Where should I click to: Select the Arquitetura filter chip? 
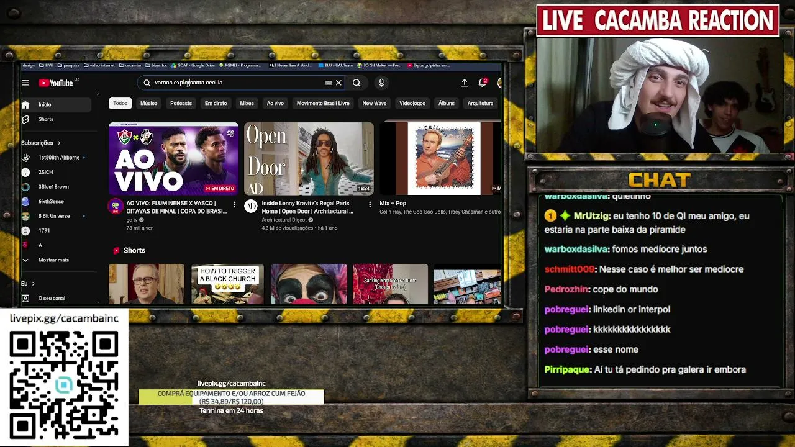480,103
